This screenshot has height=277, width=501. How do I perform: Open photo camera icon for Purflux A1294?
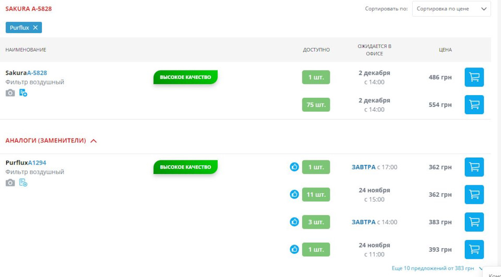click(x=10, y=183)
